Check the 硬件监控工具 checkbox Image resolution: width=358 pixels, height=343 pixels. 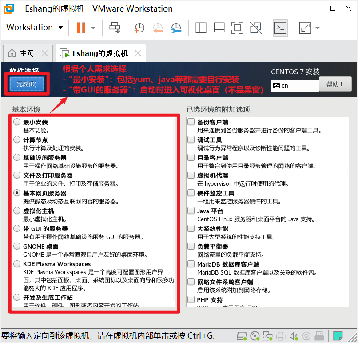click(191, 193)
